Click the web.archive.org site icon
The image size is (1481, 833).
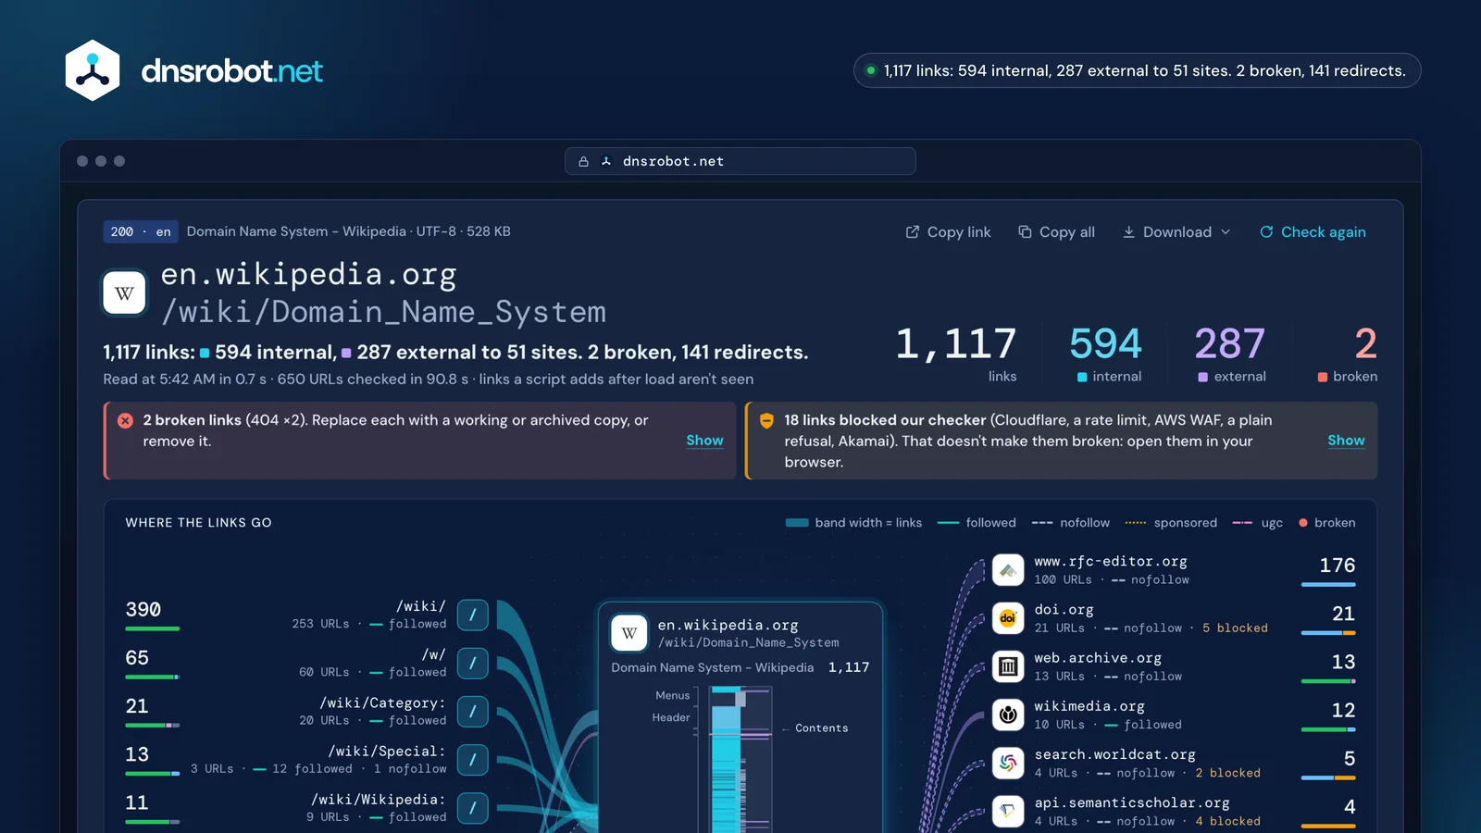click(x=1008, y=666)
